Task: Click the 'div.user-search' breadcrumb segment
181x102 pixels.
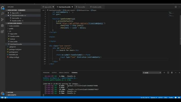Action: click(69, 10)
